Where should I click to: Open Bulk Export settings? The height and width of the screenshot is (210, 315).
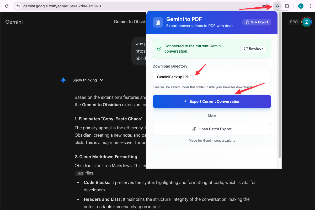coord(257,22)
